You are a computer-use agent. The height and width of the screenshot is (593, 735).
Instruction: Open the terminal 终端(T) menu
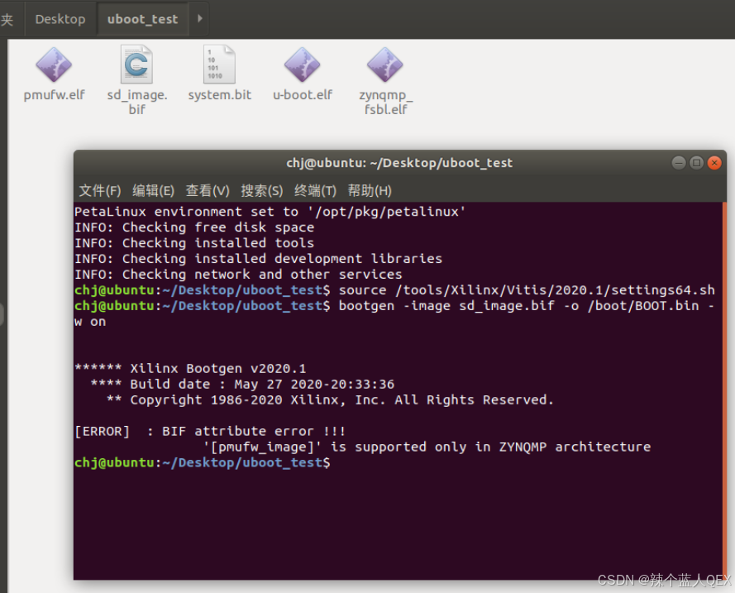pyautogui.click(x=315, y=191)
